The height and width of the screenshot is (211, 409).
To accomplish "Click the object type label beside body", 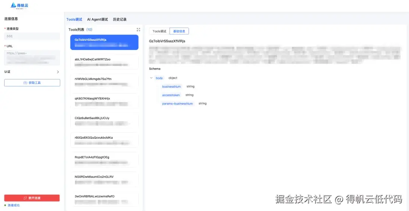I will (x=173, y=78).
